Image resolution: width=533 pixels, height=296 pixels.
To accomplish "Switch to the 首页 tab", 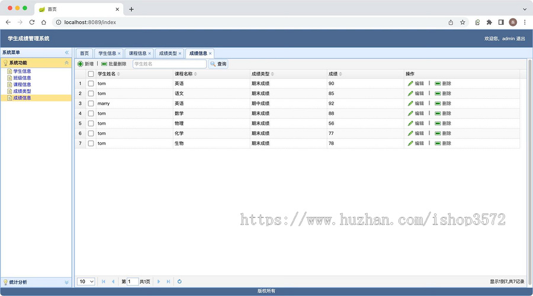I will (84, 53).
